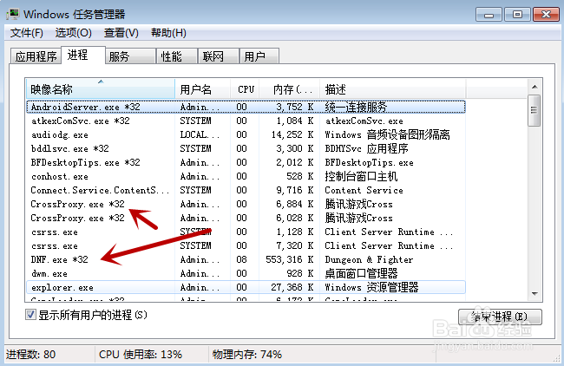This screenshot has height=366, width=564.
Task: Open the 文件(F) menu
Action: point(27,33)
